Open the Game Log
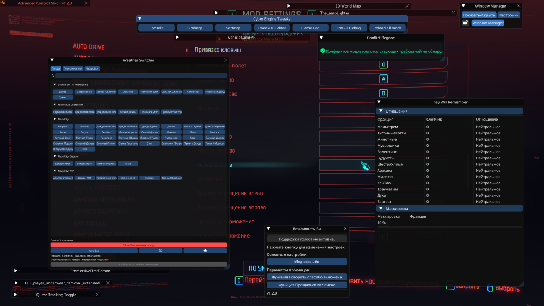This screenshot has width=544, height=306. (310, 28)
